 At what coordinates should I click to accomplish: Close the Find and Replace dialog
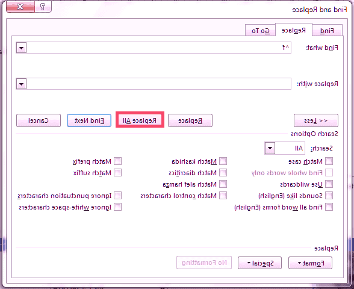tap(20, 7)
